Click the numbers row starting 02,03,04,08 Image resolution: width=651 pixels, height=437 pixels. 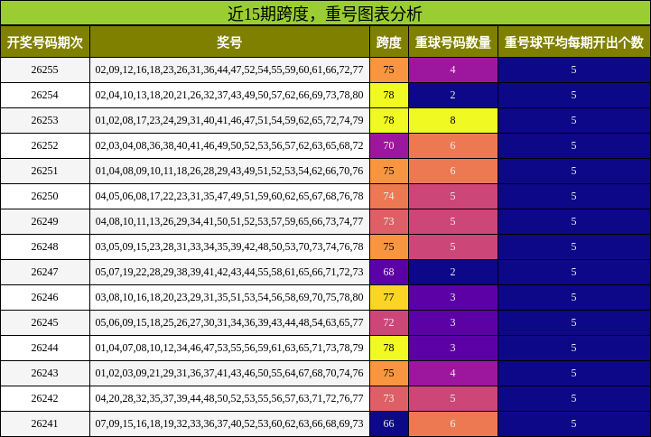(x=229, y=145)
